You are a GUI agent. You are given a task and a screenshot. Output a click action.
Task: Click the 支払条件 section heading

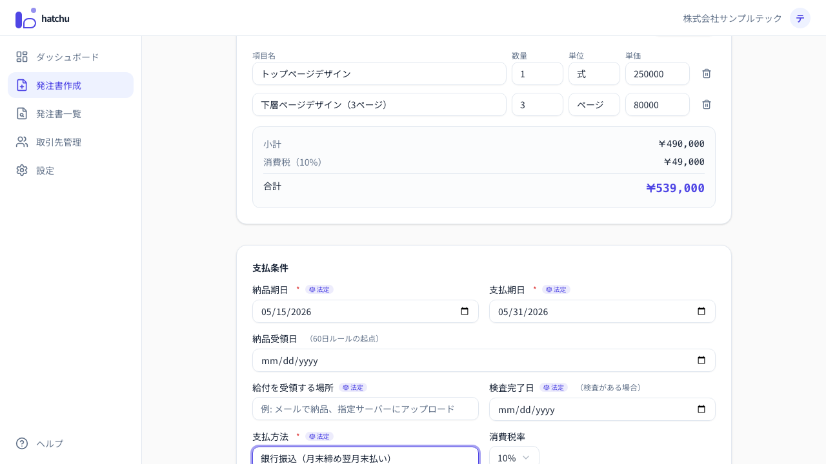tap(270, 267)
